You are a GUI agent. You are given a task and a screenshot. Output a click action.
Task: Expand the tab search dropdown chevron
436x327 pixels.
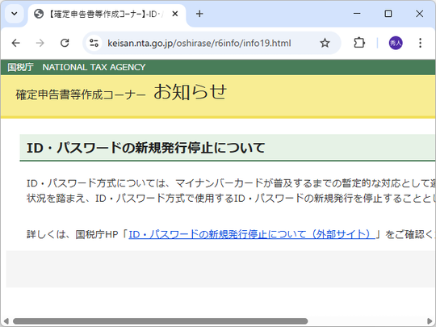[15, 14]
